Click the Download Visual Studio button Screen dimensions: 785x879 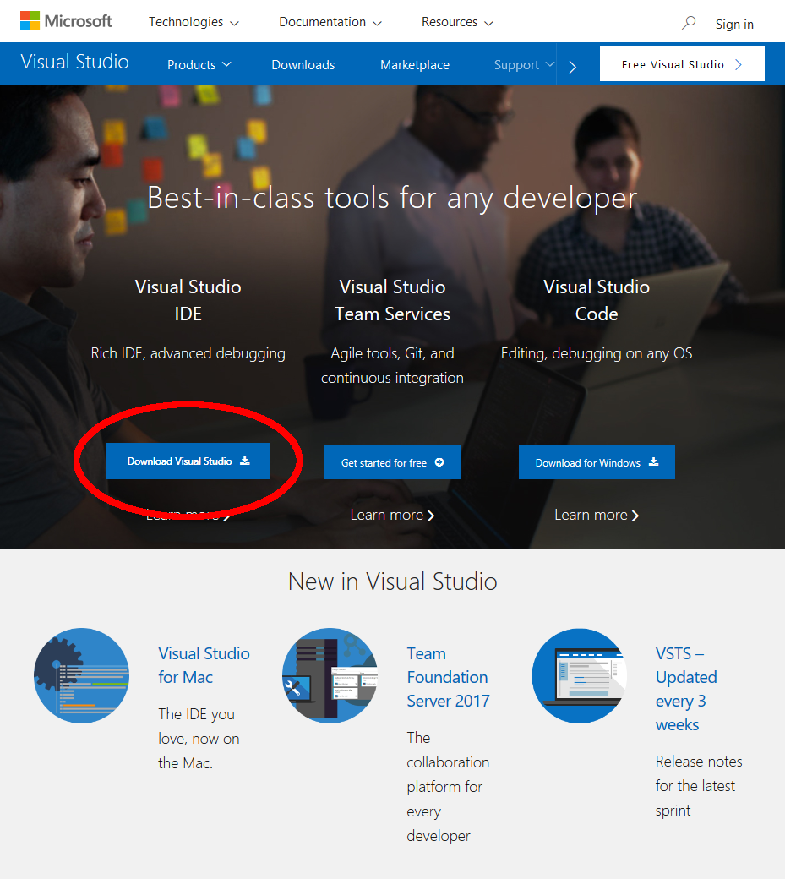[x=188, y=461]
